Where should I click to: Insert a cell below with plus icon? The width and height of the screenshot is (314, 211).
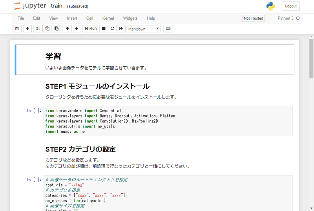point(27,29)
